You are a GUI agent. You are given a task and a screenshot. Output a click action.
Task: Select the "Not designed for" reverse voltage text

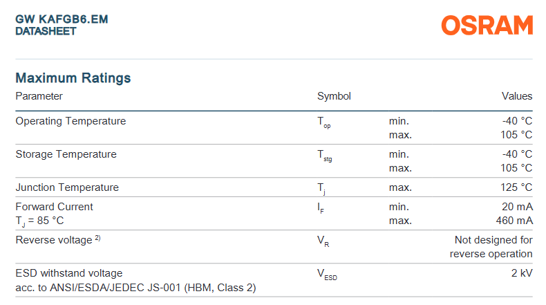pyautogui.click(x=493, y=240)
